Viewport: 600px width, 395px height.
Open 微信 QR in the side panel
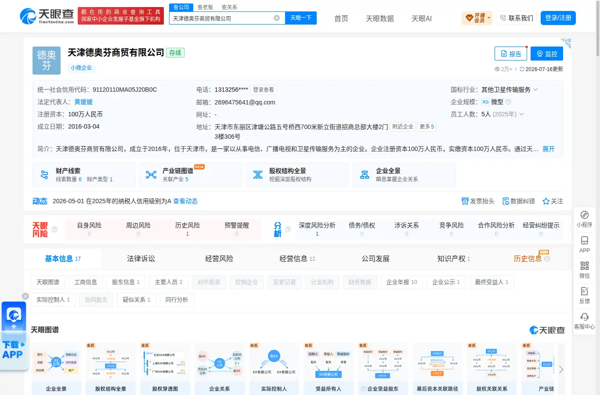coord(585,270)
